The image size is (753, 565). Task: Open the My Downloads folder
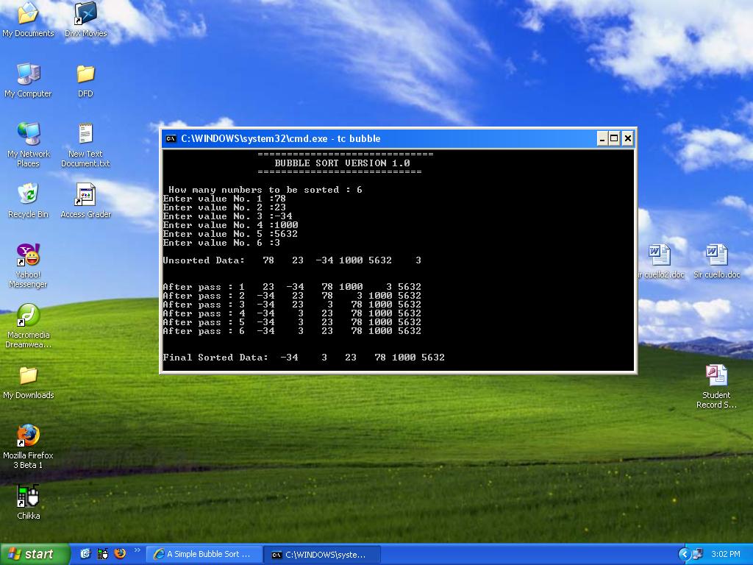tap(29, 383)
